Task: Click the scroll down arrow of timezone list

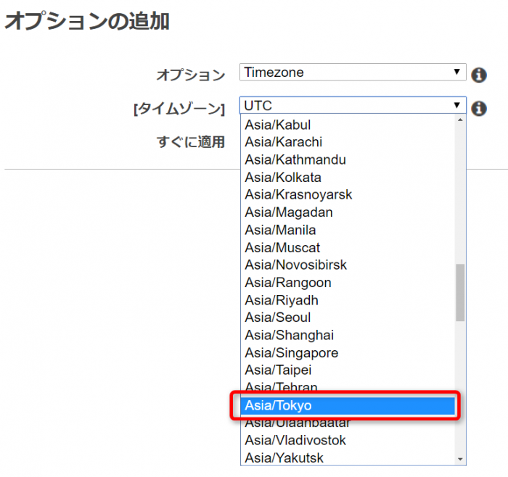Action: 460,459
